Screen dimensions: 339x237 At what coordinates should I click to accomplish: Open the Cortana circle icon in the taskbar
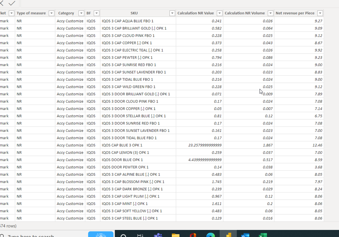tap(123, 235)
